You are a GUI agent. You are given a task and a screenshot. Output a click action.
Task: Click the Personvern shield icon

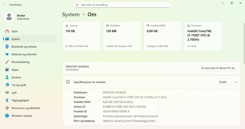[7, 108]
